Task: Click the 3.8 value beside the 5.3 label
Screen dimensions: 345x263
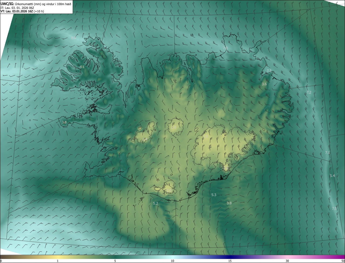Action: [x=229, y=203]
